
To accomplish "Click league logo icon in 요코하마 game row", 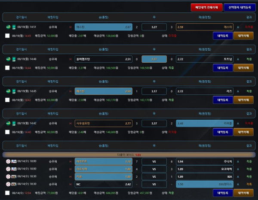I will [x=13, y=169].
